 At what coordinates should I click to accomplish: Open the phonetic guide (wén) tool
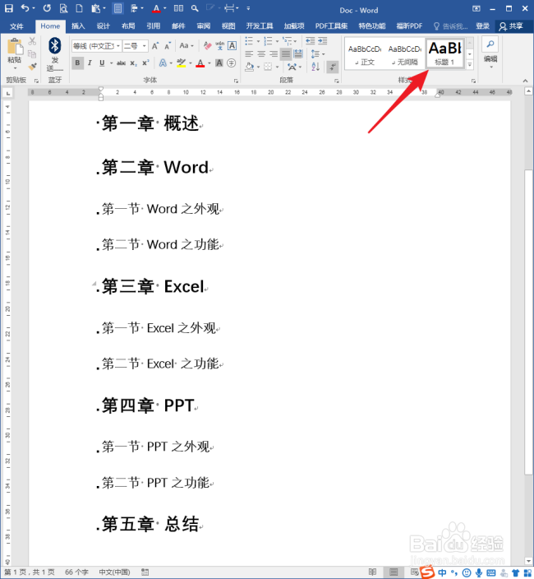point(220,46)
